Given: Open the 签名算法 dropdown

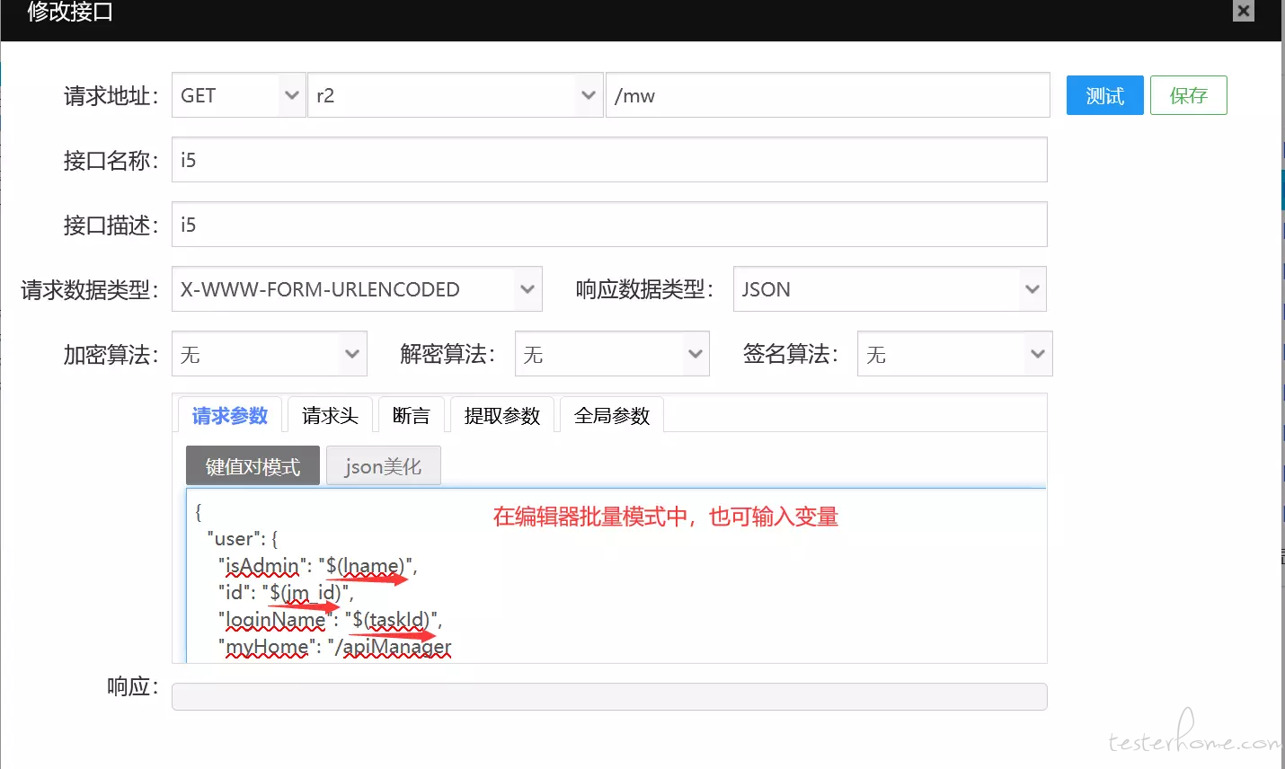Looking at the screenshot, I should pyautogui.click(x=954, y=354).
